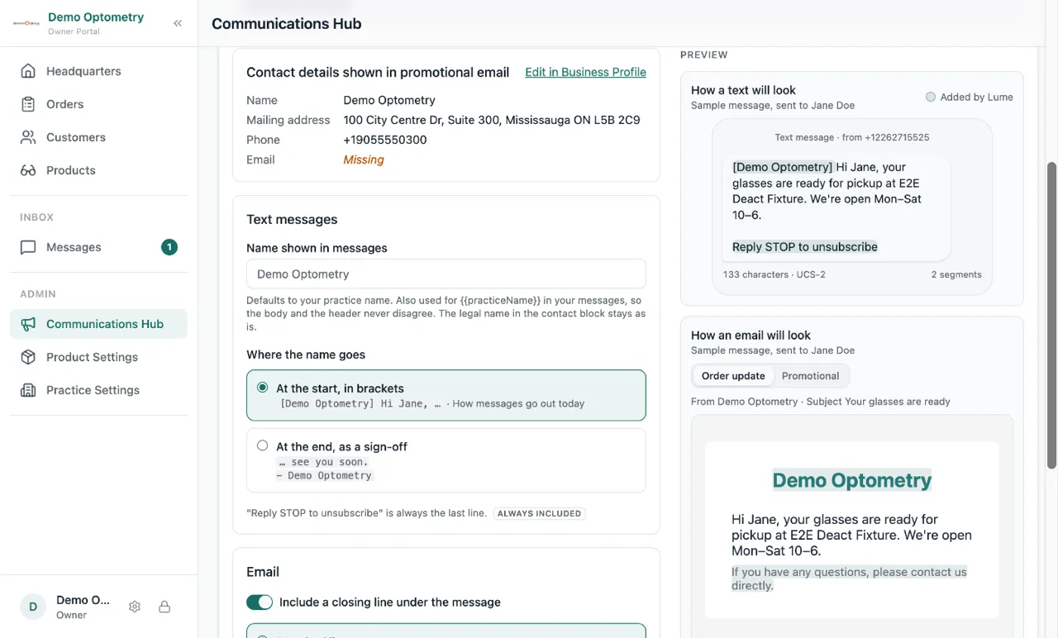
Task: Click the '2 segments' label
Action: (x=956, y=274)
